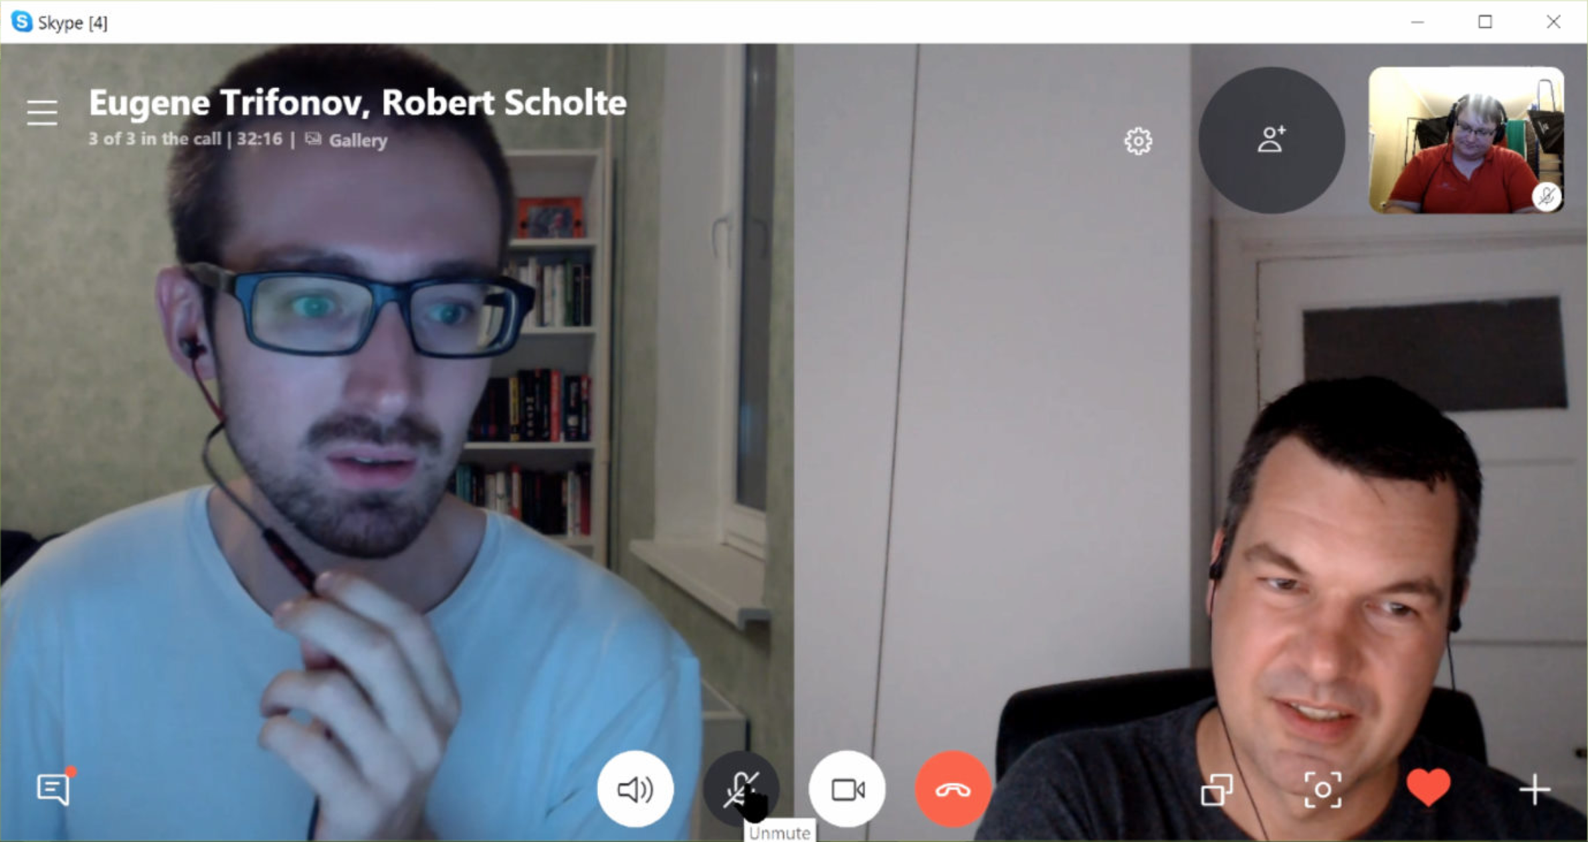
Task: Switch layout using the Gallery view label
Action: pyautogui.click(x=346, y=140)
